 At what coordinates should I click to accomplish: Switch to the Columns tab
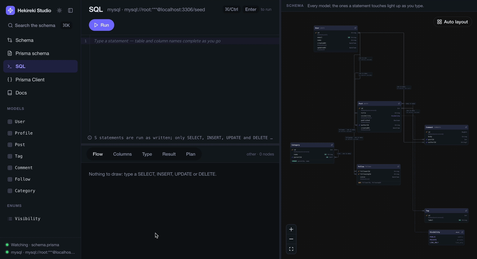(122, 154)
